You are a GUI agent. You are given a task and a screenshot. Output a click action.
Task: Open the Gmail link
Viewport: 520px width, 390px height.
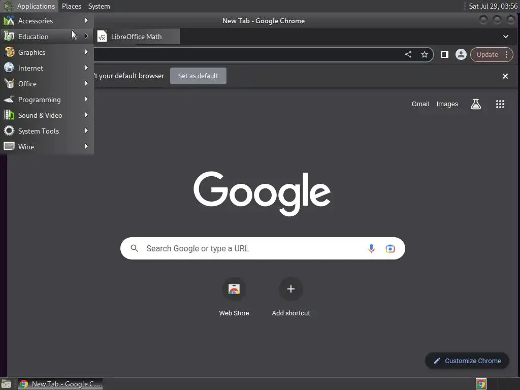tap(420, 104)
